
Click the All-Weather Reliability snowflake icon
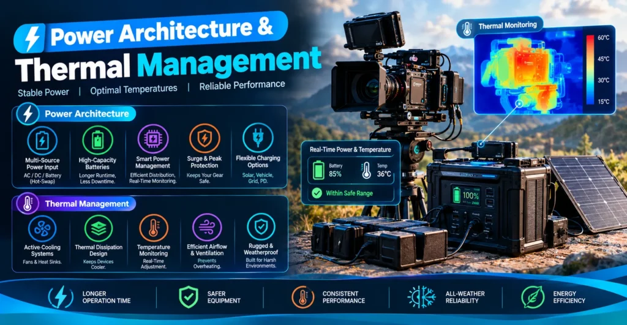pyautogui.click(x=421, y=297)
